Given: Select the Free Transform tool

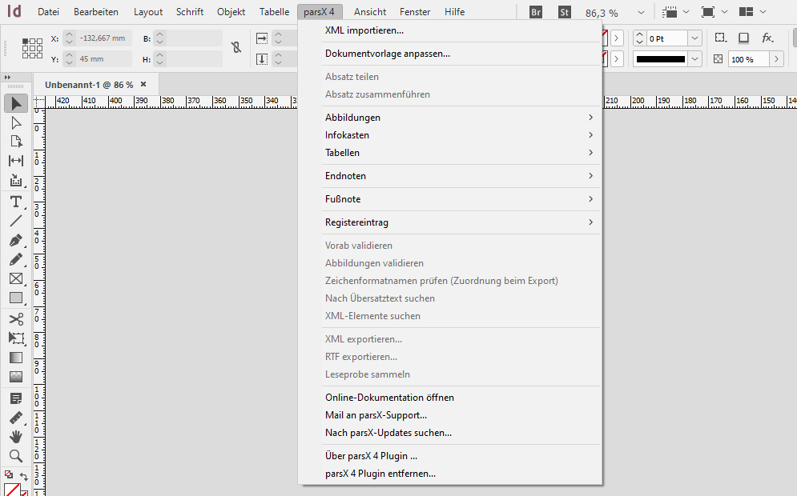Looking at the screenshot, I should click(x=16, y=338).
